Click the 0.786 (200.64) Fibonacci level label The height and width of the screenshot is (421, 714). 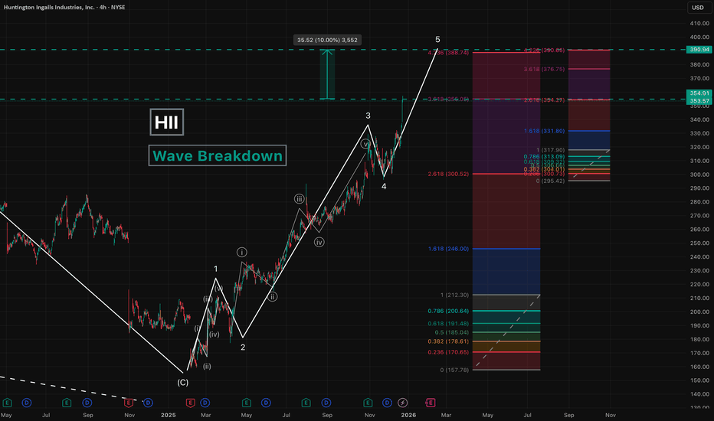click(448, 312)
